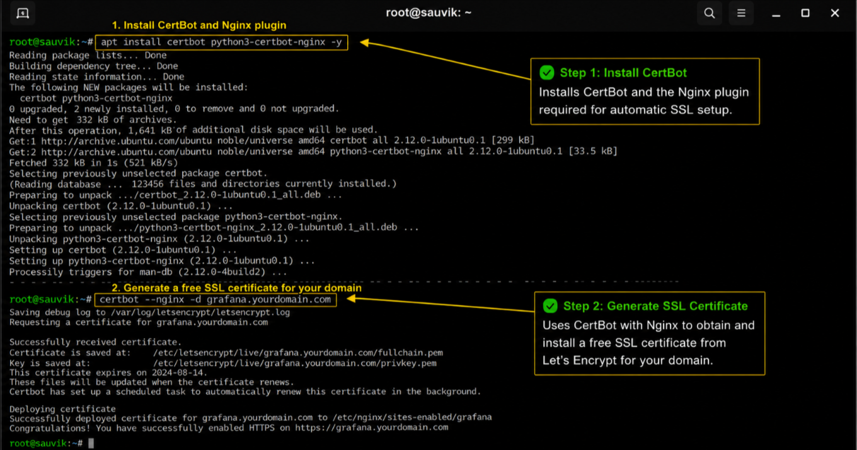Click 'Requesting a certificate for grafana.yourdomain.com' line

(x=139, y=323)
